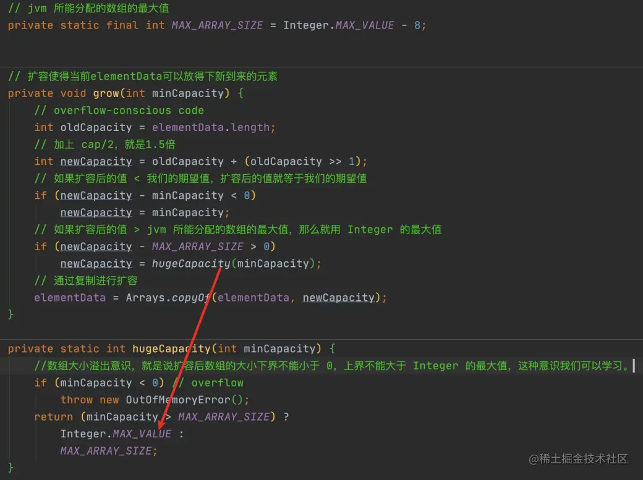Viewport: 643px width, 480px height.
Task: Click the closing brace of the grow method
Action: (11, 314)
